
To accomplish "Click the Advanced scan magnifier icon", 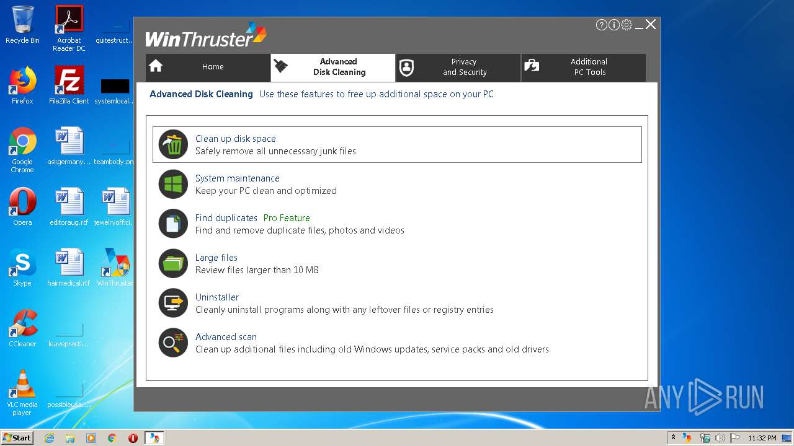I will coord(173,343).
